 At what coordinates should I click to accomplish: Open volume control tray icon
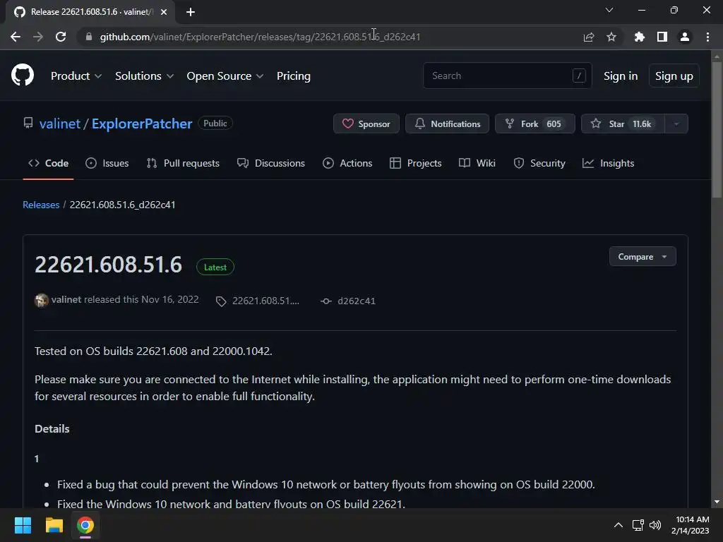[x=655, y=525]
